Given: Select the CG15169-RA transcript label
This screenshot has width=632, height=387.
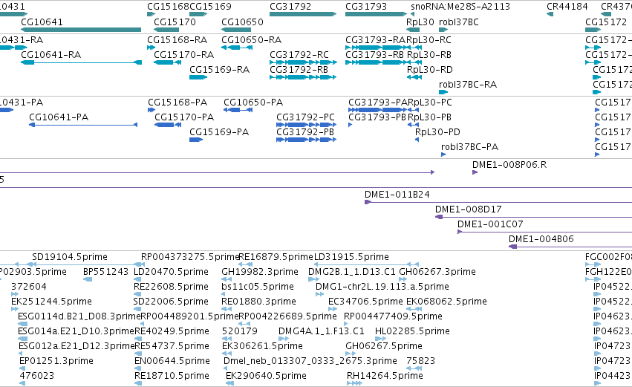Looking at the screenshot, I should (x=219, y=69).
